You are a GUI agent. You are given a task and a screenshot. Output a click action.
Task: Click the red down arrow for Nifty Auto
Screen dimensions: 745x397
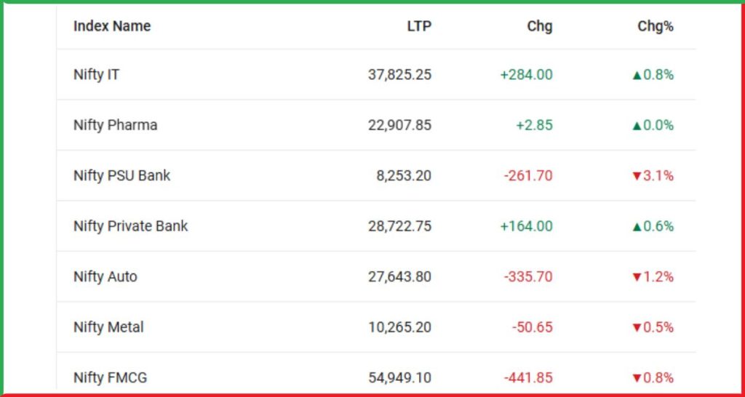point(637,277)
